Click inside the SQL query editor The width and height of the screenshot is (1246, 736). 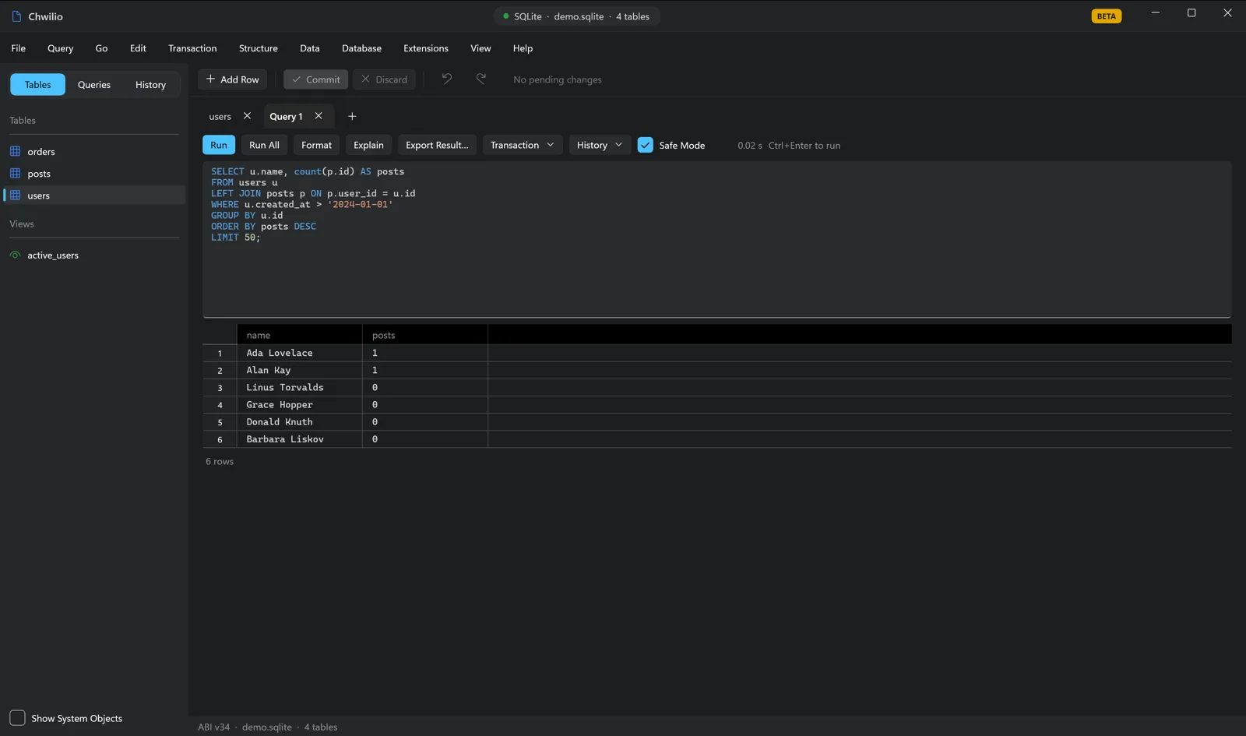pyautogui.click(x=716, y=239)
